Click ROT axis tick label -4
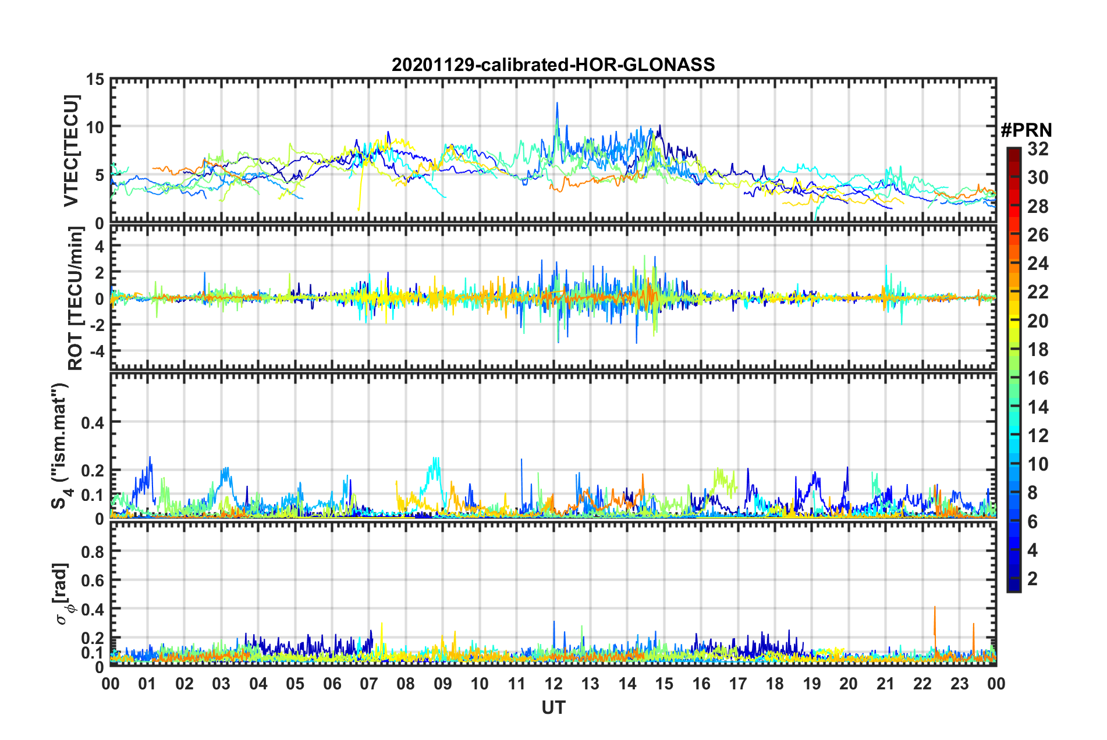Viewport: 1107px width, 740px height. (x=98, y=351)
